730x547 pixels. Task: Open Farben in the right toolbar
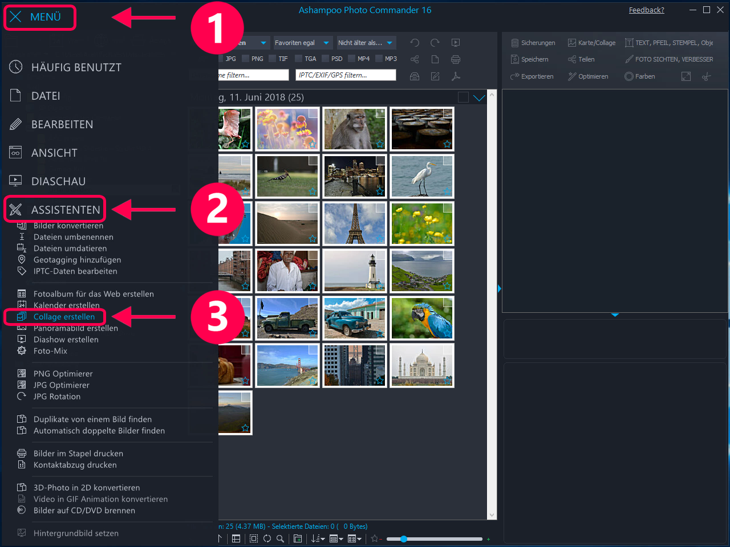[x=640, y=76]
